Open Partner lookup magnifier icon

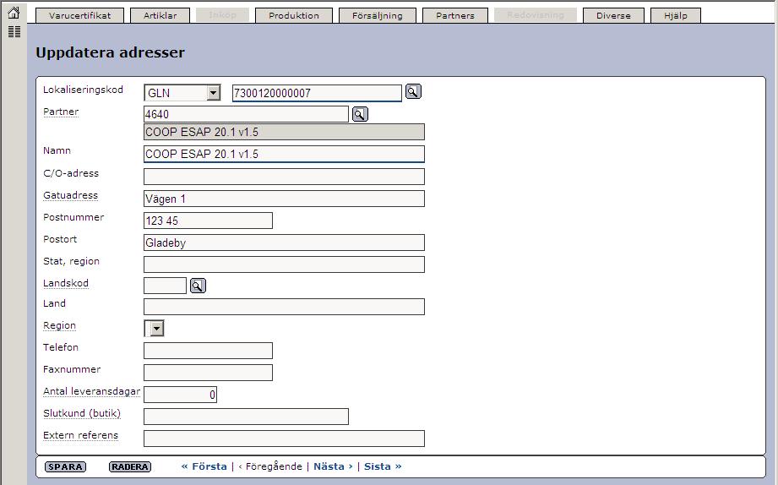coord(360,114)
